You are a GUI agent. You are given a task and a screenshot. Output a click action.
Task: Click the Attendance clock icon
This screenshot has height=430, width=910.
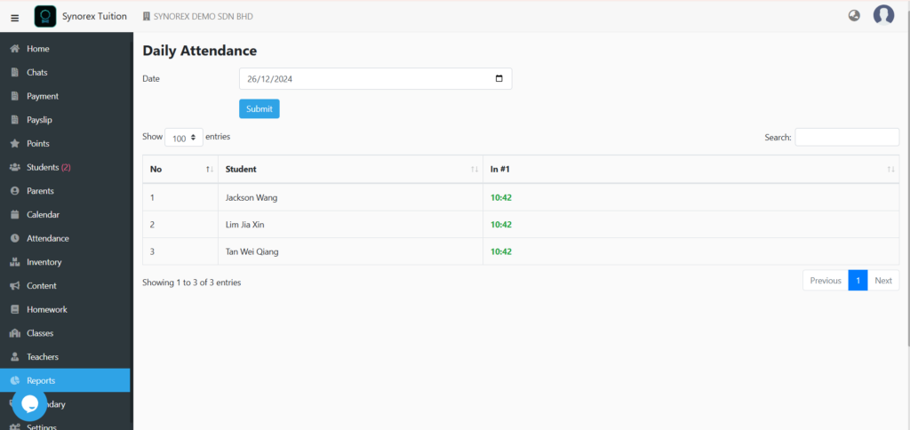click(x=15, y=238)
